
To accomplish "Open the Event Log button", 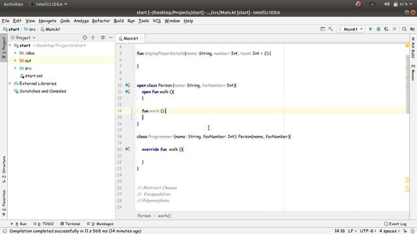I will [x=395, y=224].
